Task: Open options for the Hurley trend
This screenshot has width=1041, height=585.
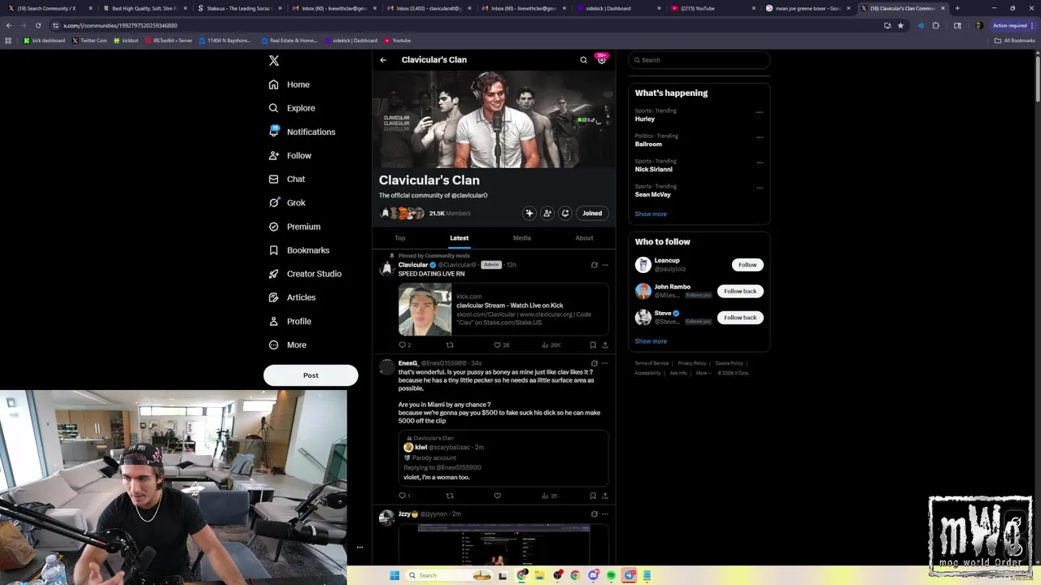Action: [x=760, y=112]
